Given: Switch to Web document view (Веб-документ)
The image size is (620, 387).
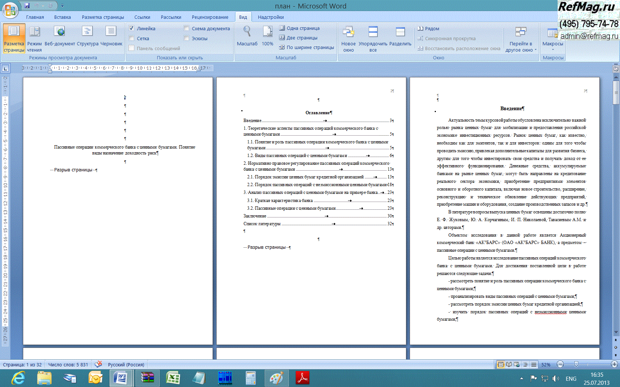Looking at the screenshot, I should [59, 36].
